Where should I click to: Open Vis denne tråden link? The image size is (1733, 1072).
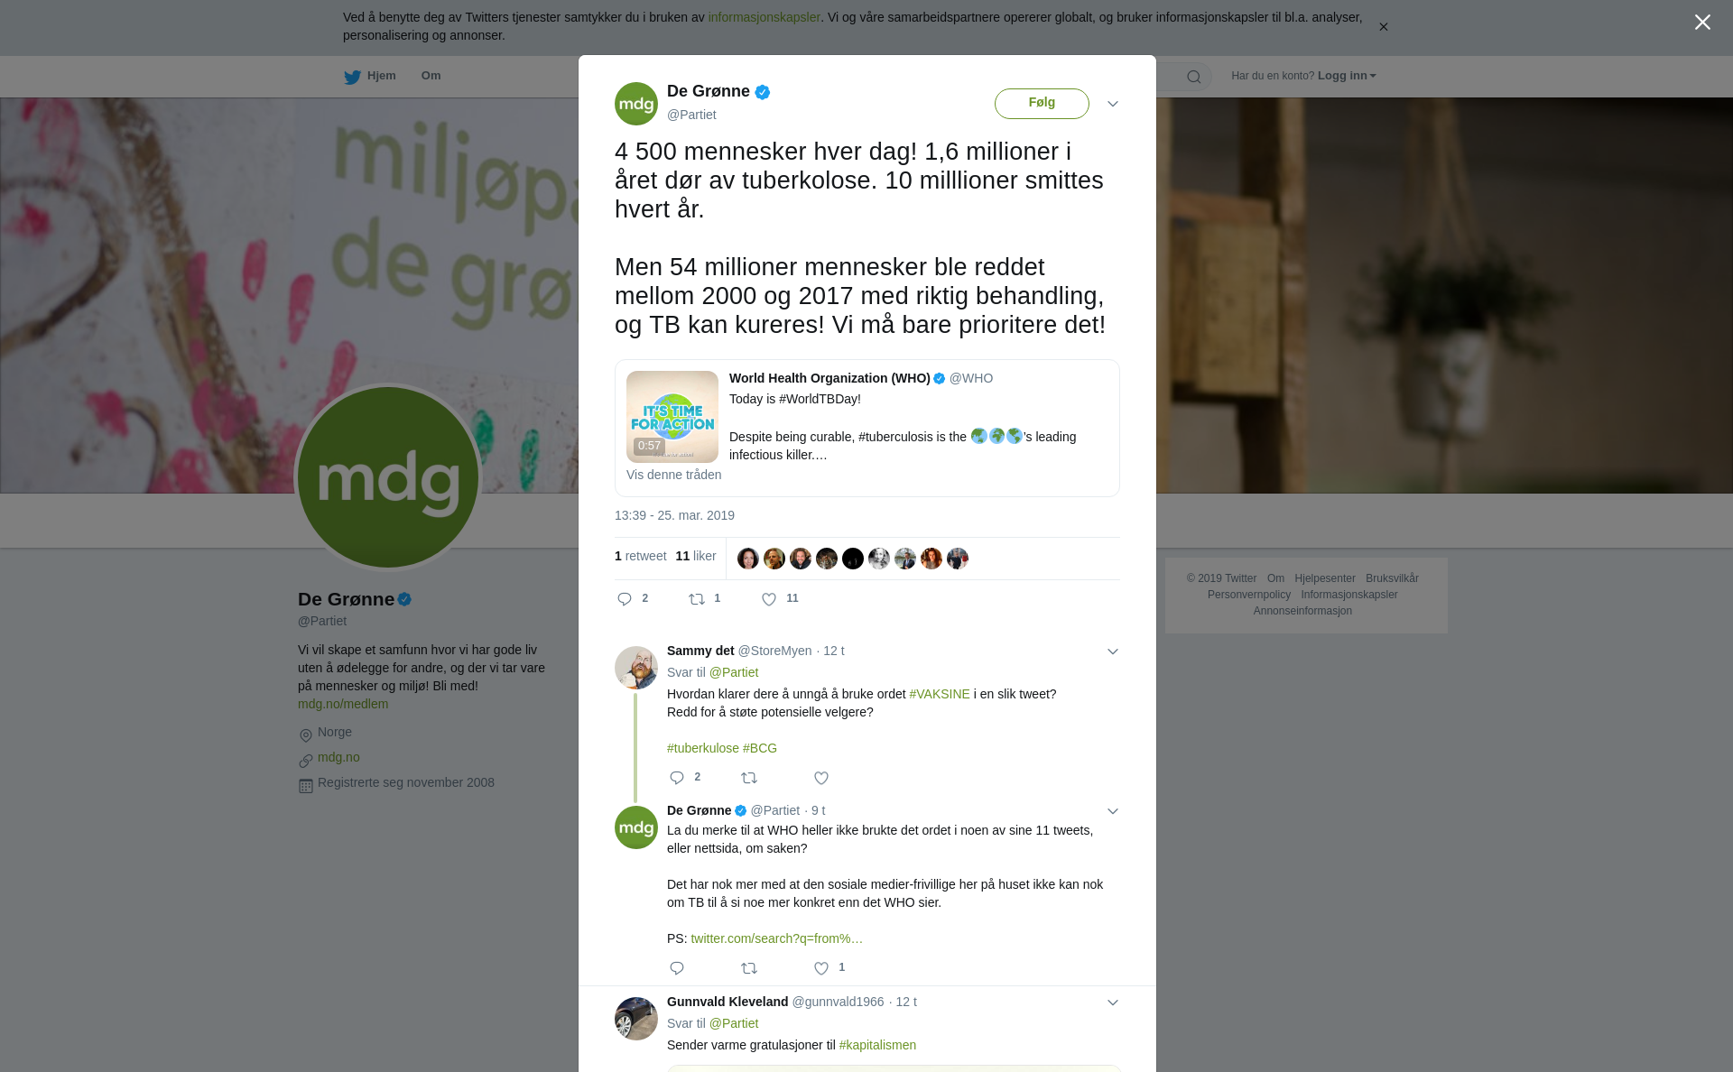click(673, 475)
